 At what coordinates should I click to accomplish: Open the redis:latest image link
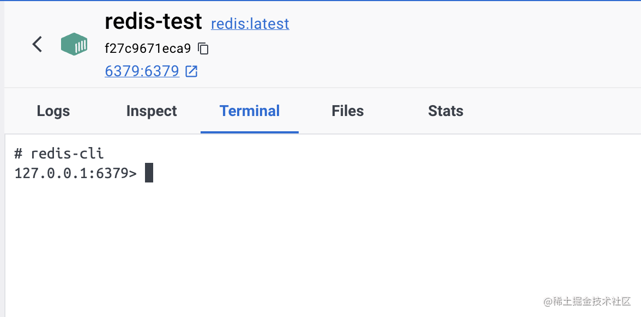[250, 23]
